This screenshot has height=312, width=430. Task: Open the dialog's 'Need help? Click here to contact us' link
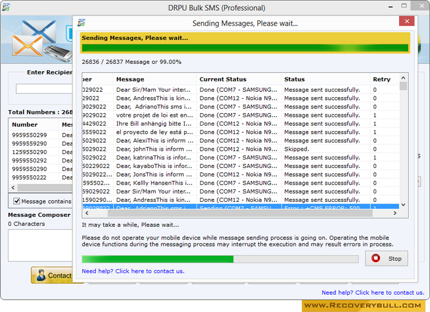133,271
